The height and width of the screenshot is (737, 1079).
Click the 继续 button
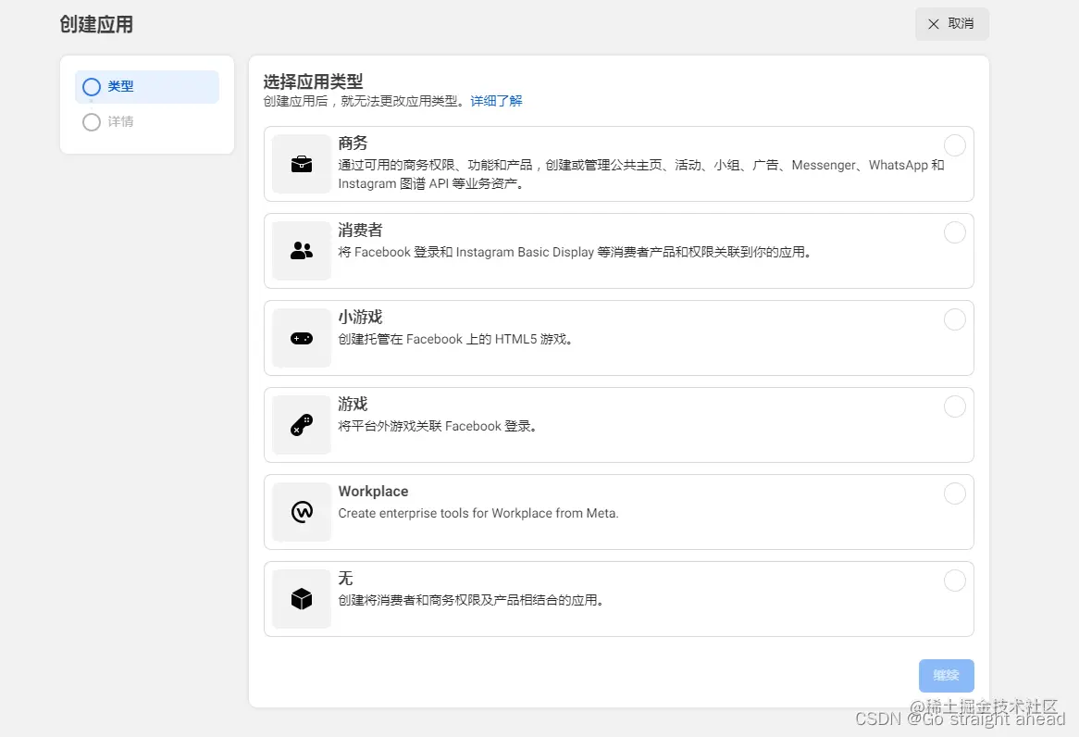(x=946, y=676)
